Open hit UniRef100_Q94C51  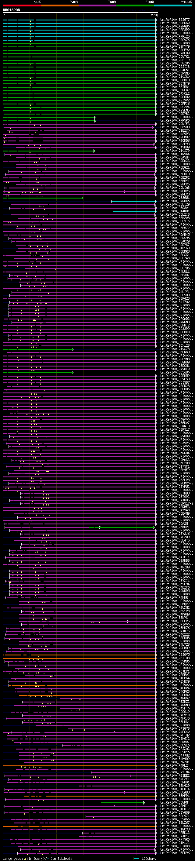pyautogui.click(x=175, y=70)
